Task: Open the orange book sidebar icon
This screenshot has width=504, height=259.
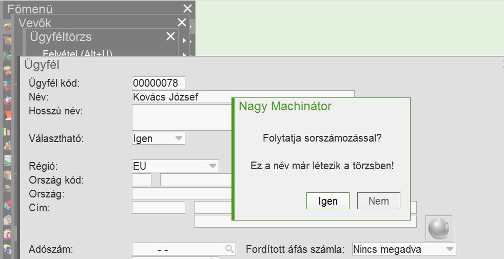Action: coord(7,115)
